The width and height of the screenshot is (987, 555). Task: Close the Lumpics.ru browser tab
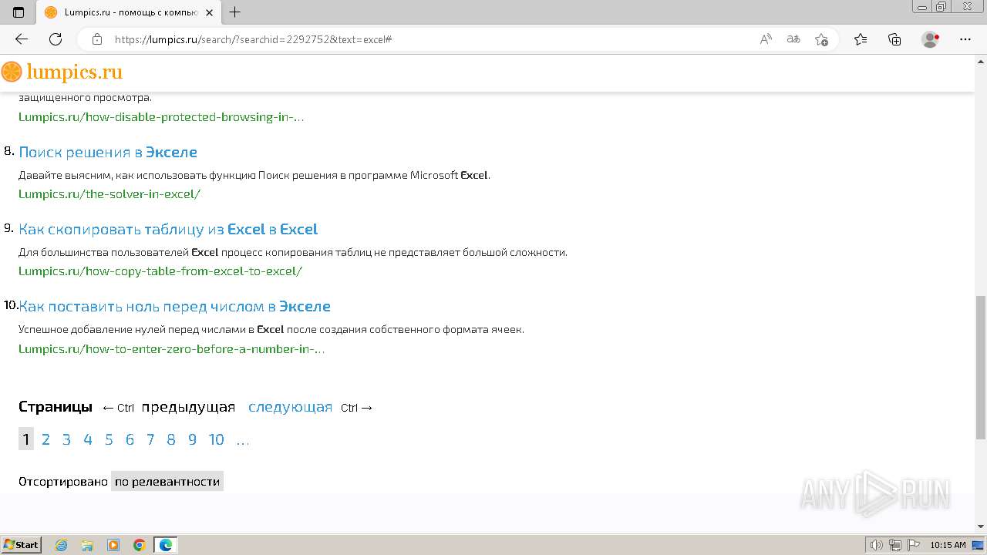pos(209,12)
